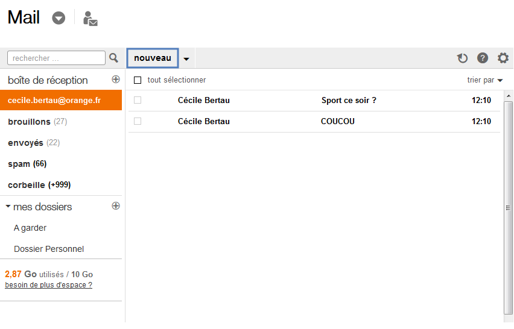Click the message list vertical scrollbar thumb
The width and height of the screenshot is (514, 329).
[508, 207]
